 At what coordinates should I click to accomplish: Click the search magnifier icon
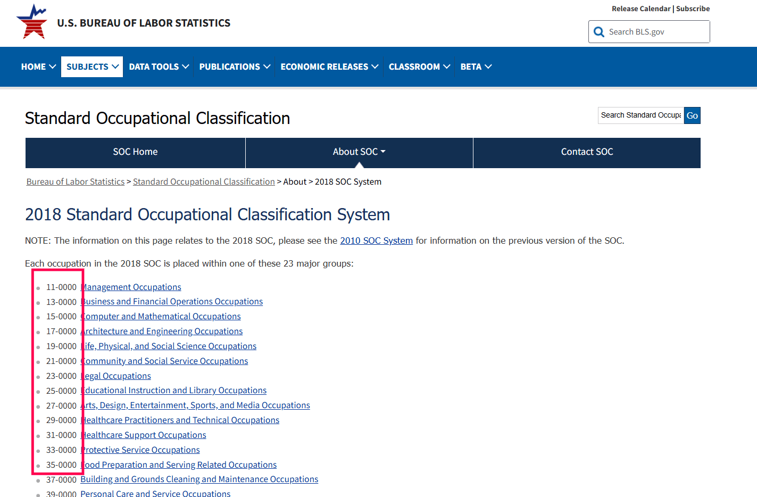coord(599,32)
